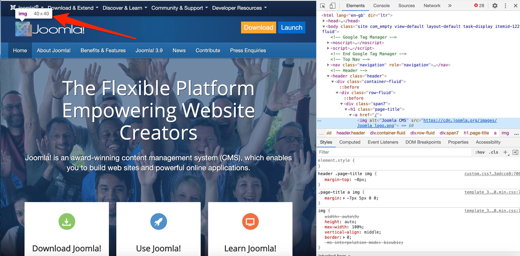Screen dimensions: 520x256
Task: Show more DevTools tabs via chevron
Action: coord(450,6)
